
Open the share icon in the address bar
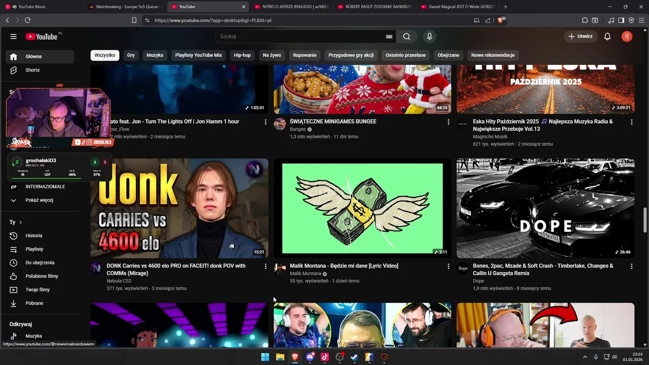488,20
